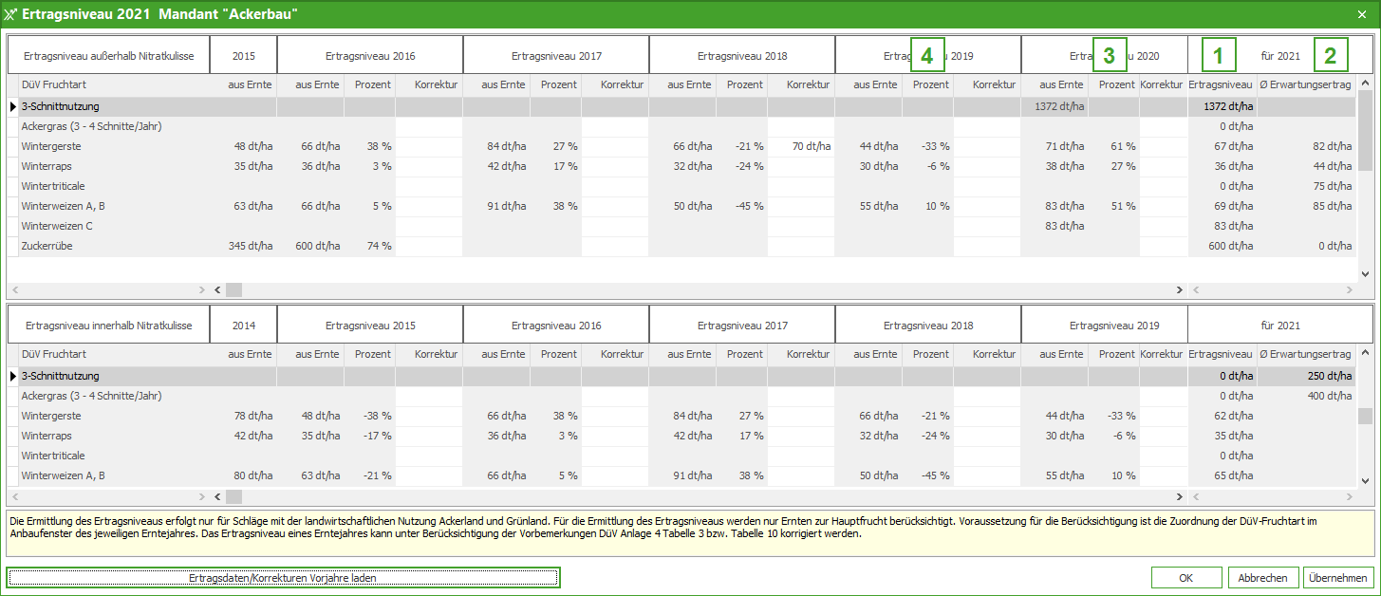Click the green marker number 1
The width and height of the screenshot is (1381, 596).
tap(1219, 56)
